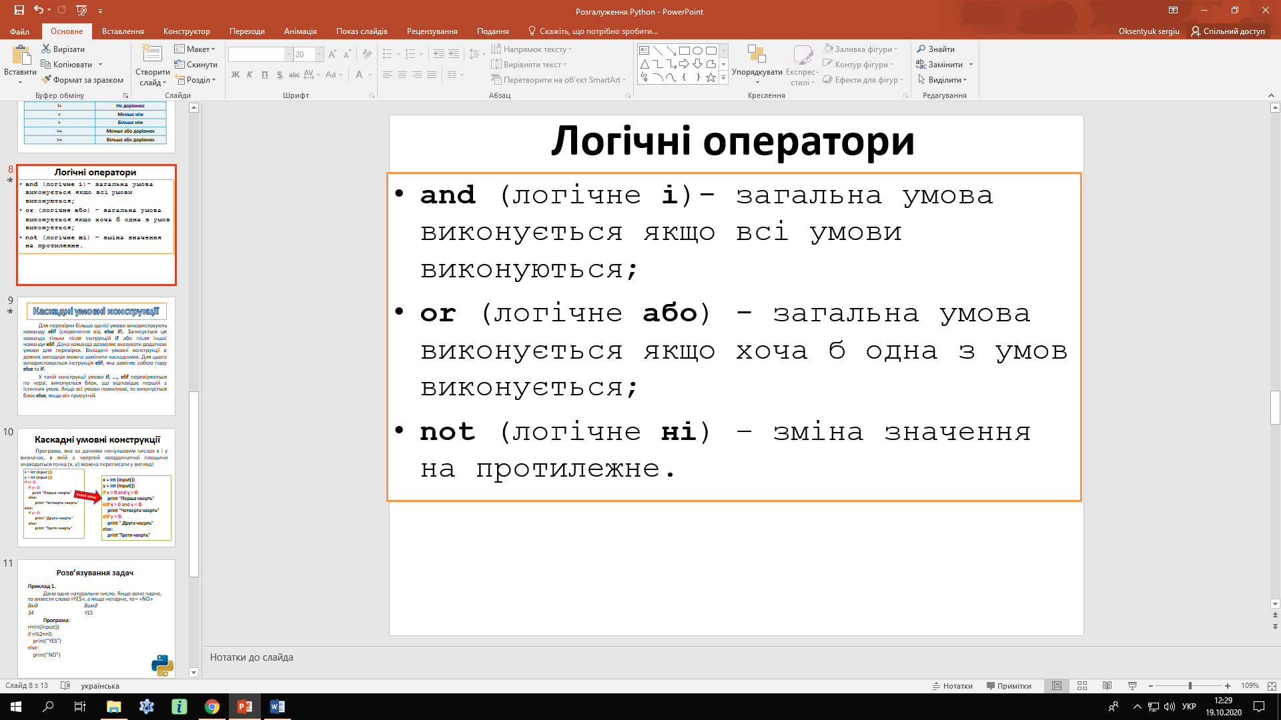Toggle bold formatting with the Ж icon

(x=235, y=75)
